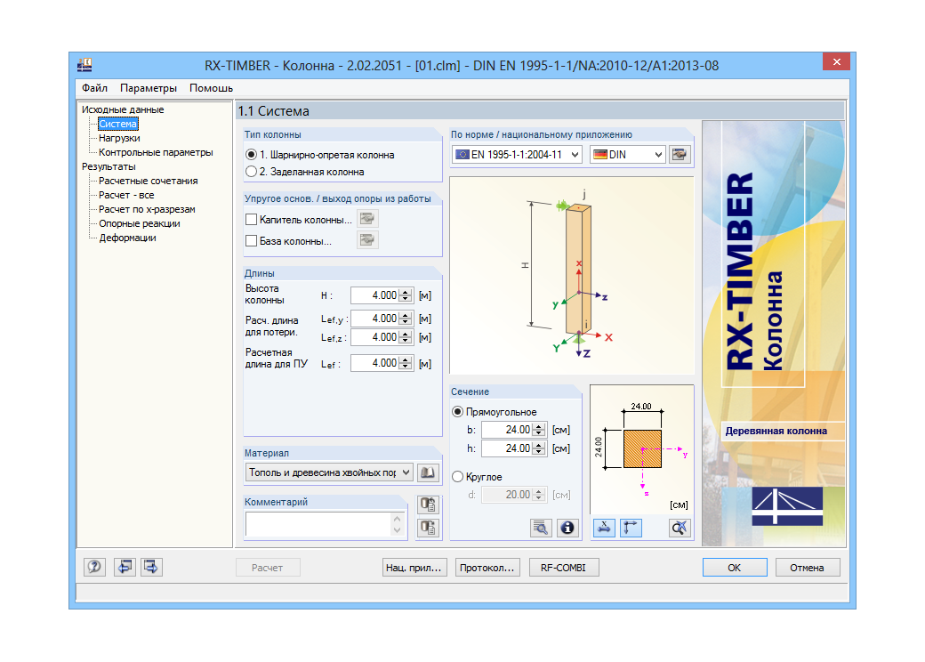925x662 pixels.
Task: Open the help question mark button
Action: (94, 567)
